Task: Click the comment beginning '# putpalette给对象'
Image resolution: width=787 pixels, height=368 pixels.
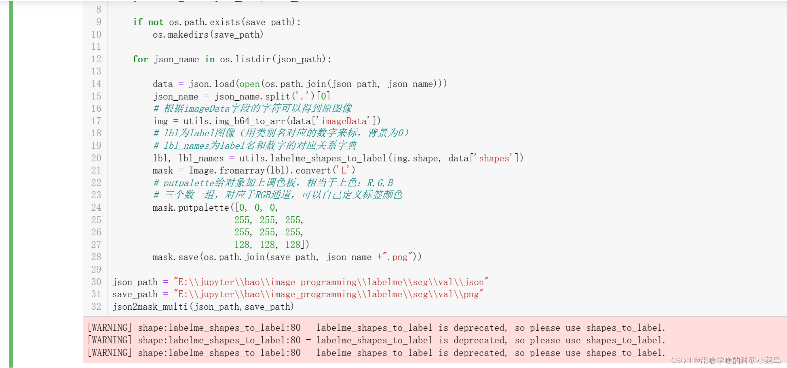Action: (273, 183)
